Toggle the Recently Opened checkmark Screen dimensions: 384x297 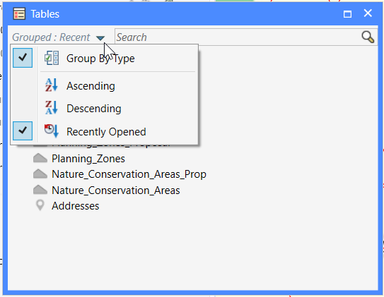coord(23,131)
